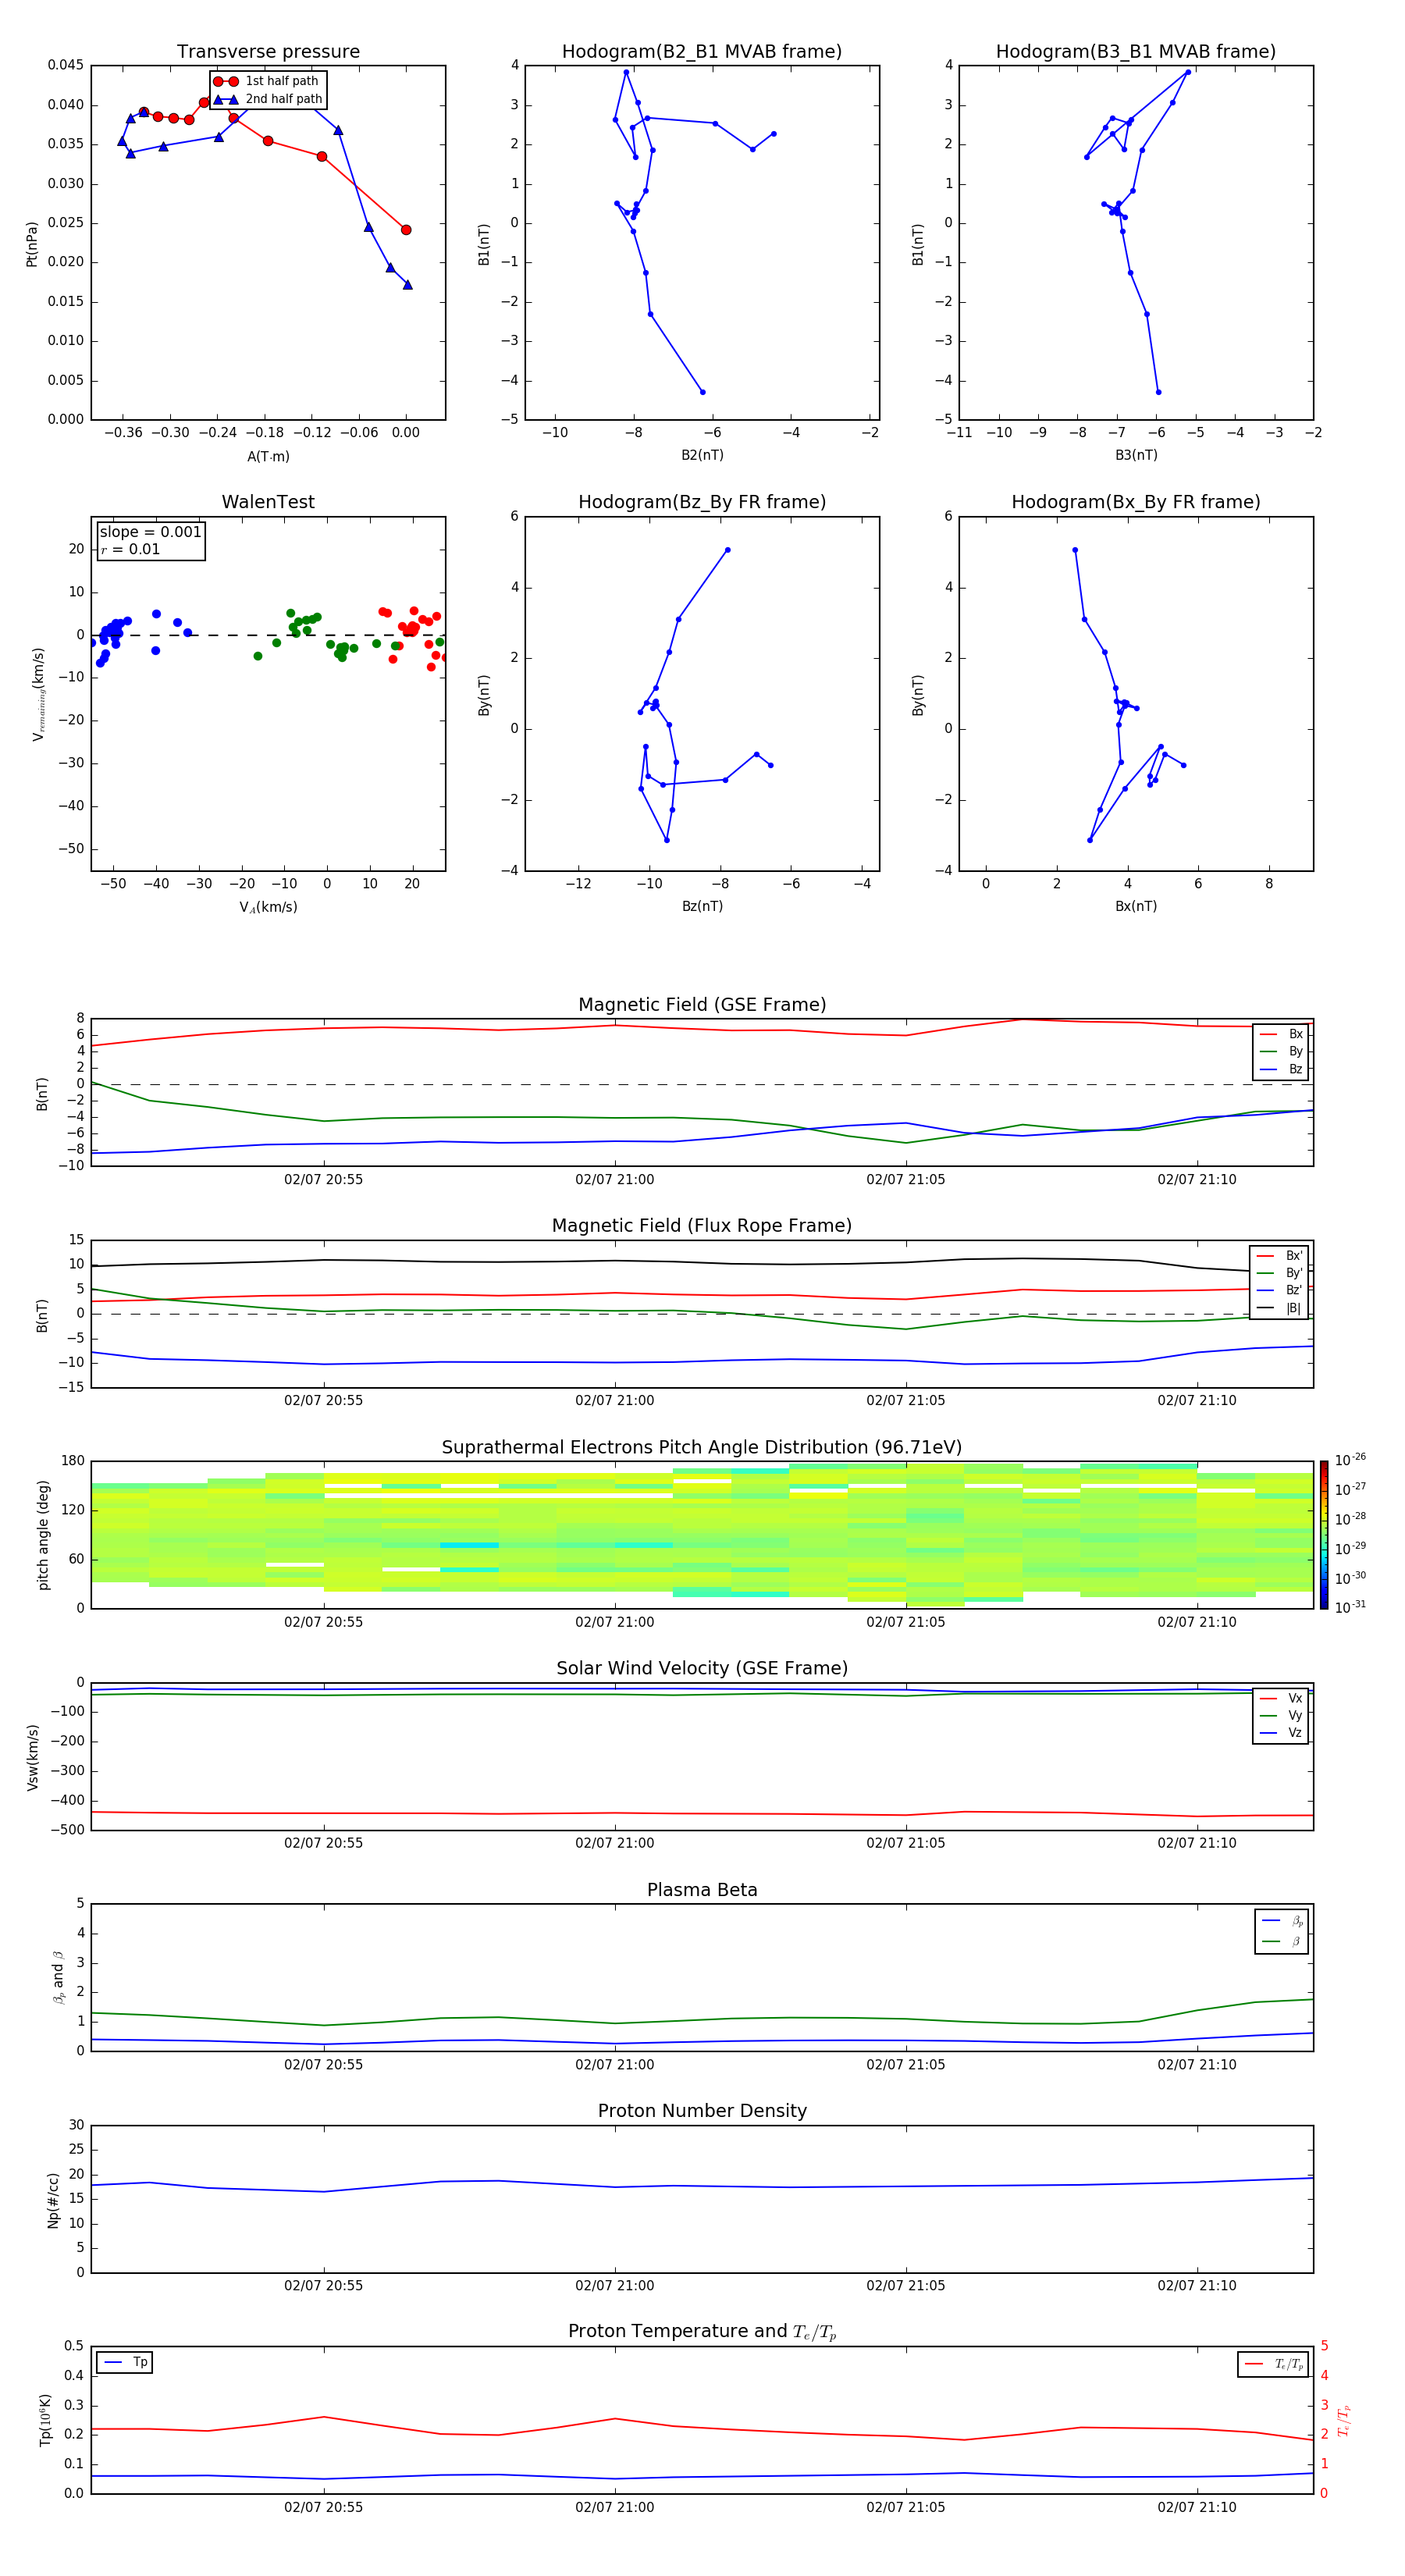The width and height of the screenshot is (1405, 2576).
Task: Click the Bx entry in the GSE magnetic field legend
Action: 1281,1034
